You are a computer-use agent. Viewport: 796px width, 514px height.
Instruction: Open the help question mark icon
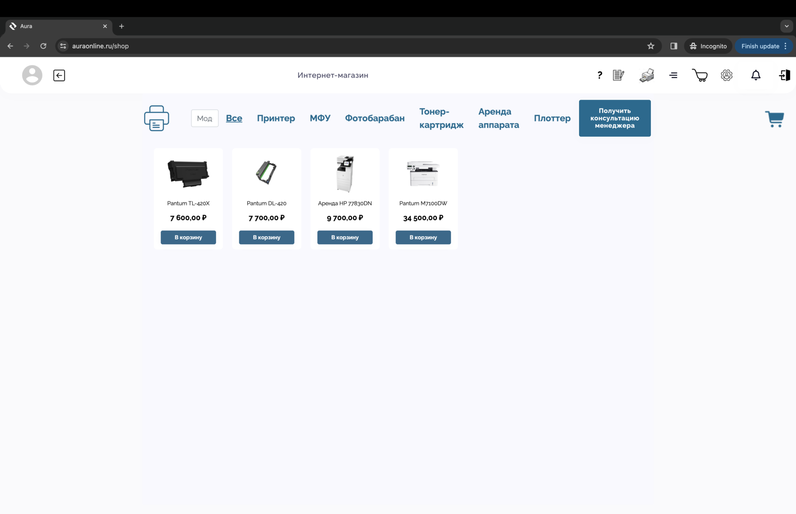(x=600, y=75)
